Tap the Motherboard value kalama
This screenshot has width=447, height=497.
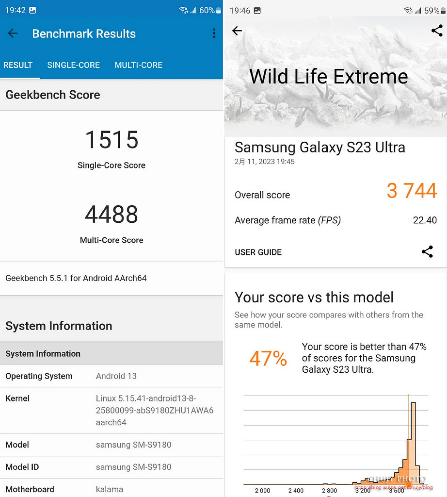[x=109, y=489]
